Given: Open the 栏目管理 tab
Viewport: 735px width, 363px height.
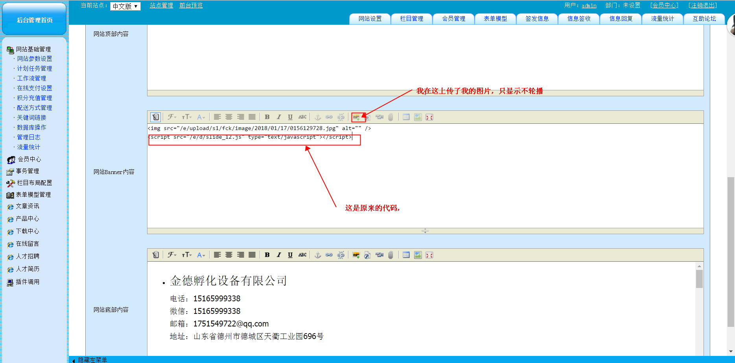Looking at the screenshot, I should click(412, 19).
